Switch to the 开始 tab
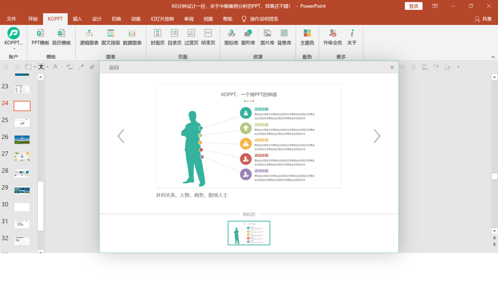 (33, 19)
